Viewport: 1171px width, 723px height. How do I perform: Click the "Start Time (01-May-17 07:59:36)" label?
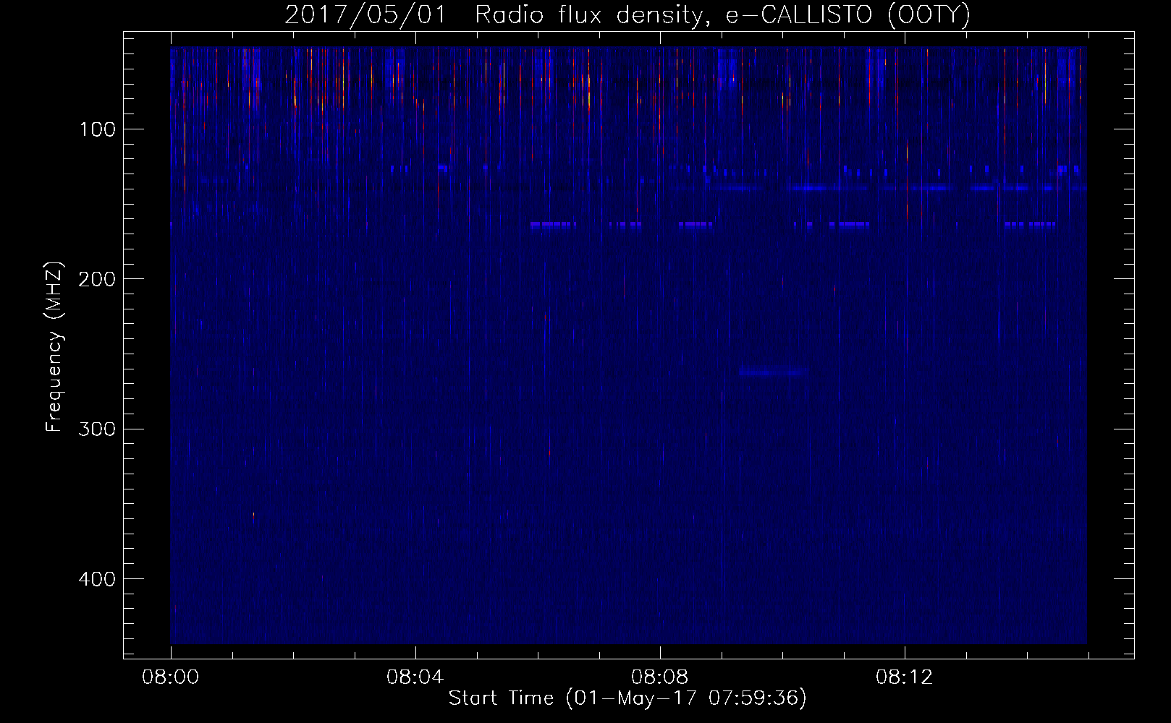pyautogui.click(x=627, y=698)
